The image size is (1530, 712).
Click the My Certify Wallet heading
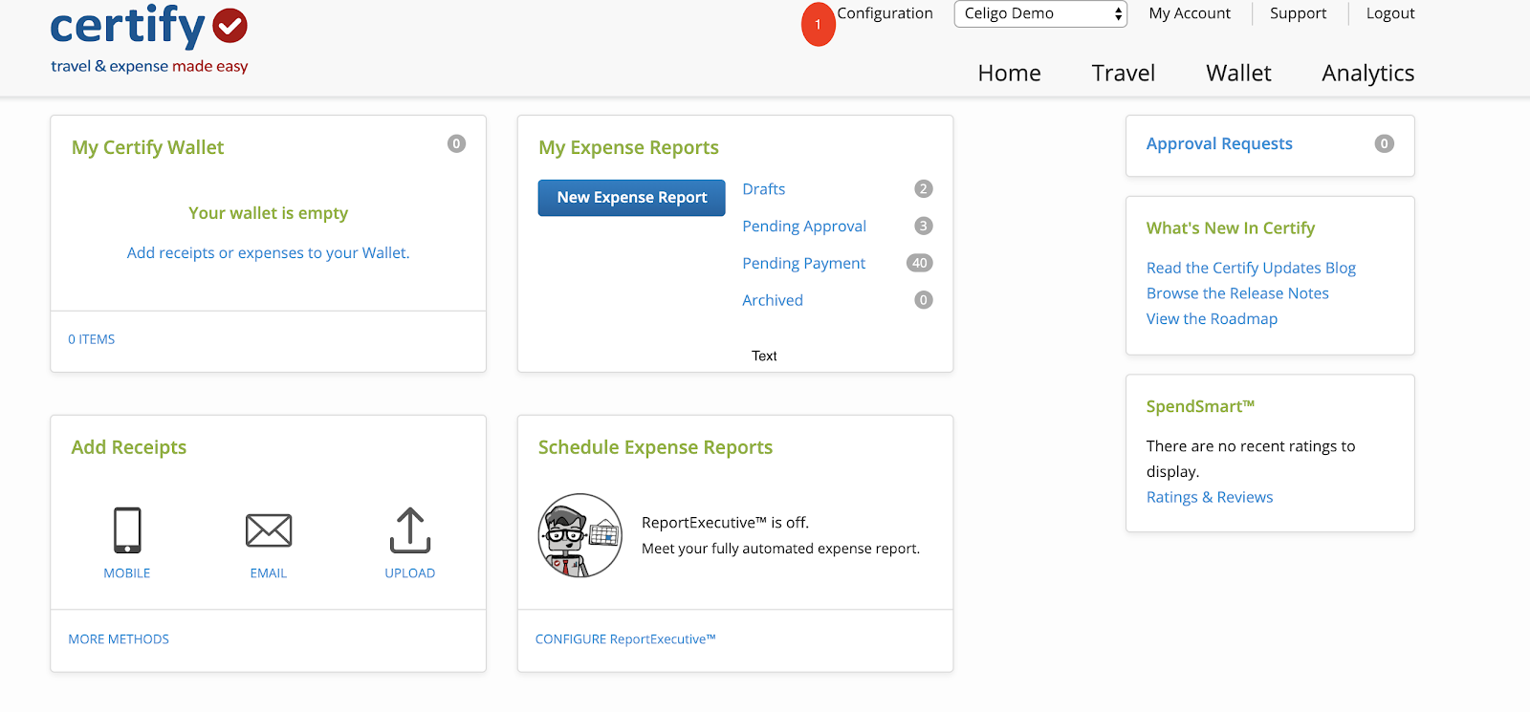[147, 147]
